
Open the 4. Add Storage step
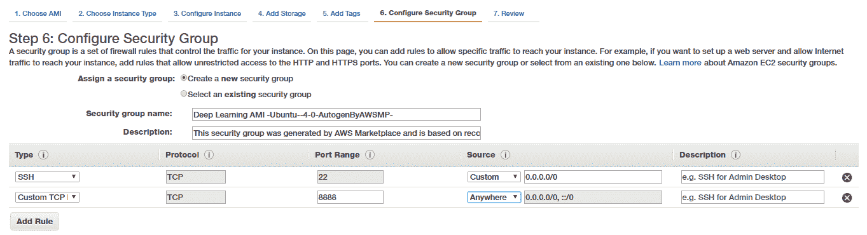[x=282, y=13]
